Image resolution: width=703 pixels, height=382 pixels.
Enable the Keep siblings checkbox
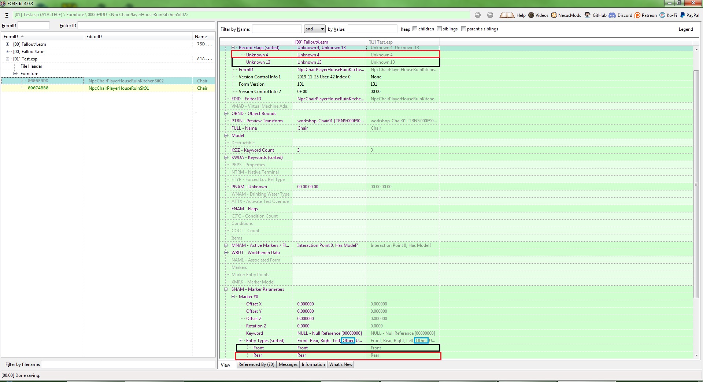[x=439, y=29]
